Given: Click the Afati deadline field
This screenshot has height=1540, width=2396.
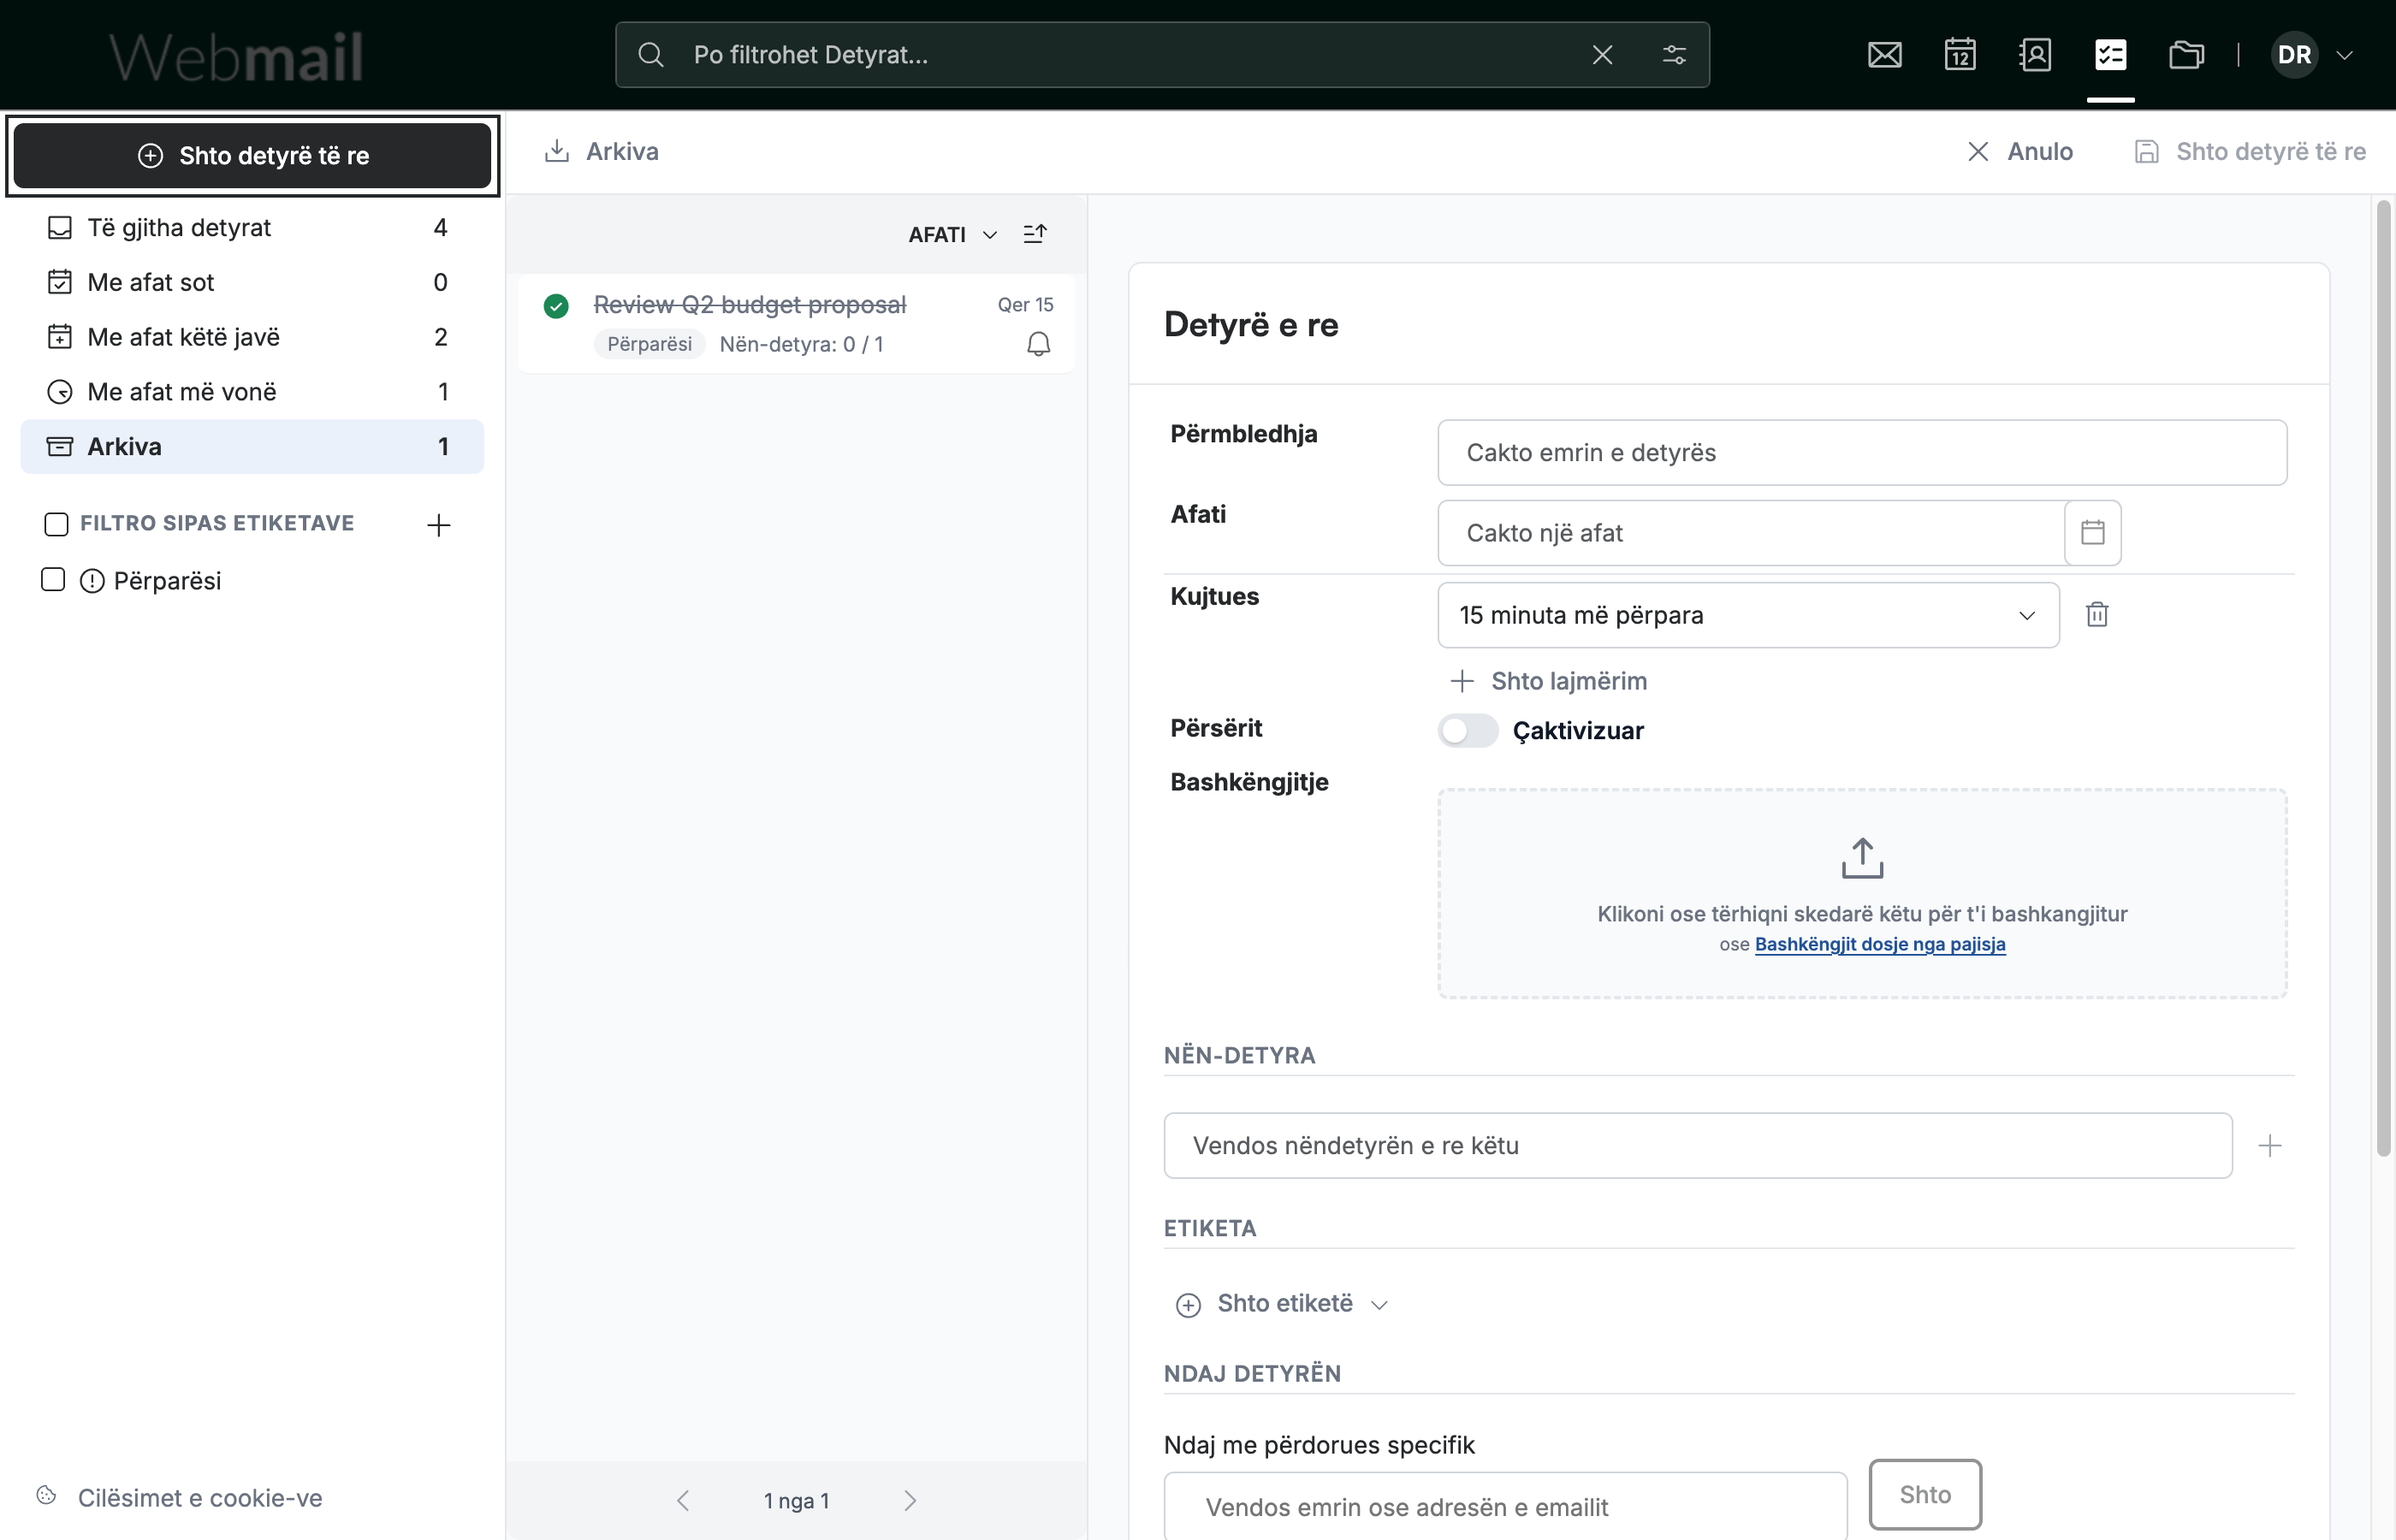Looking at the screenshot, I should [x=1751, y=533].
